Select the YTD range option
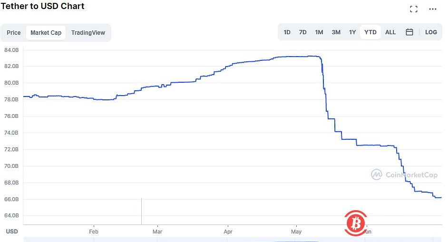This screenshot has width=448, height=242. [370, 32]
